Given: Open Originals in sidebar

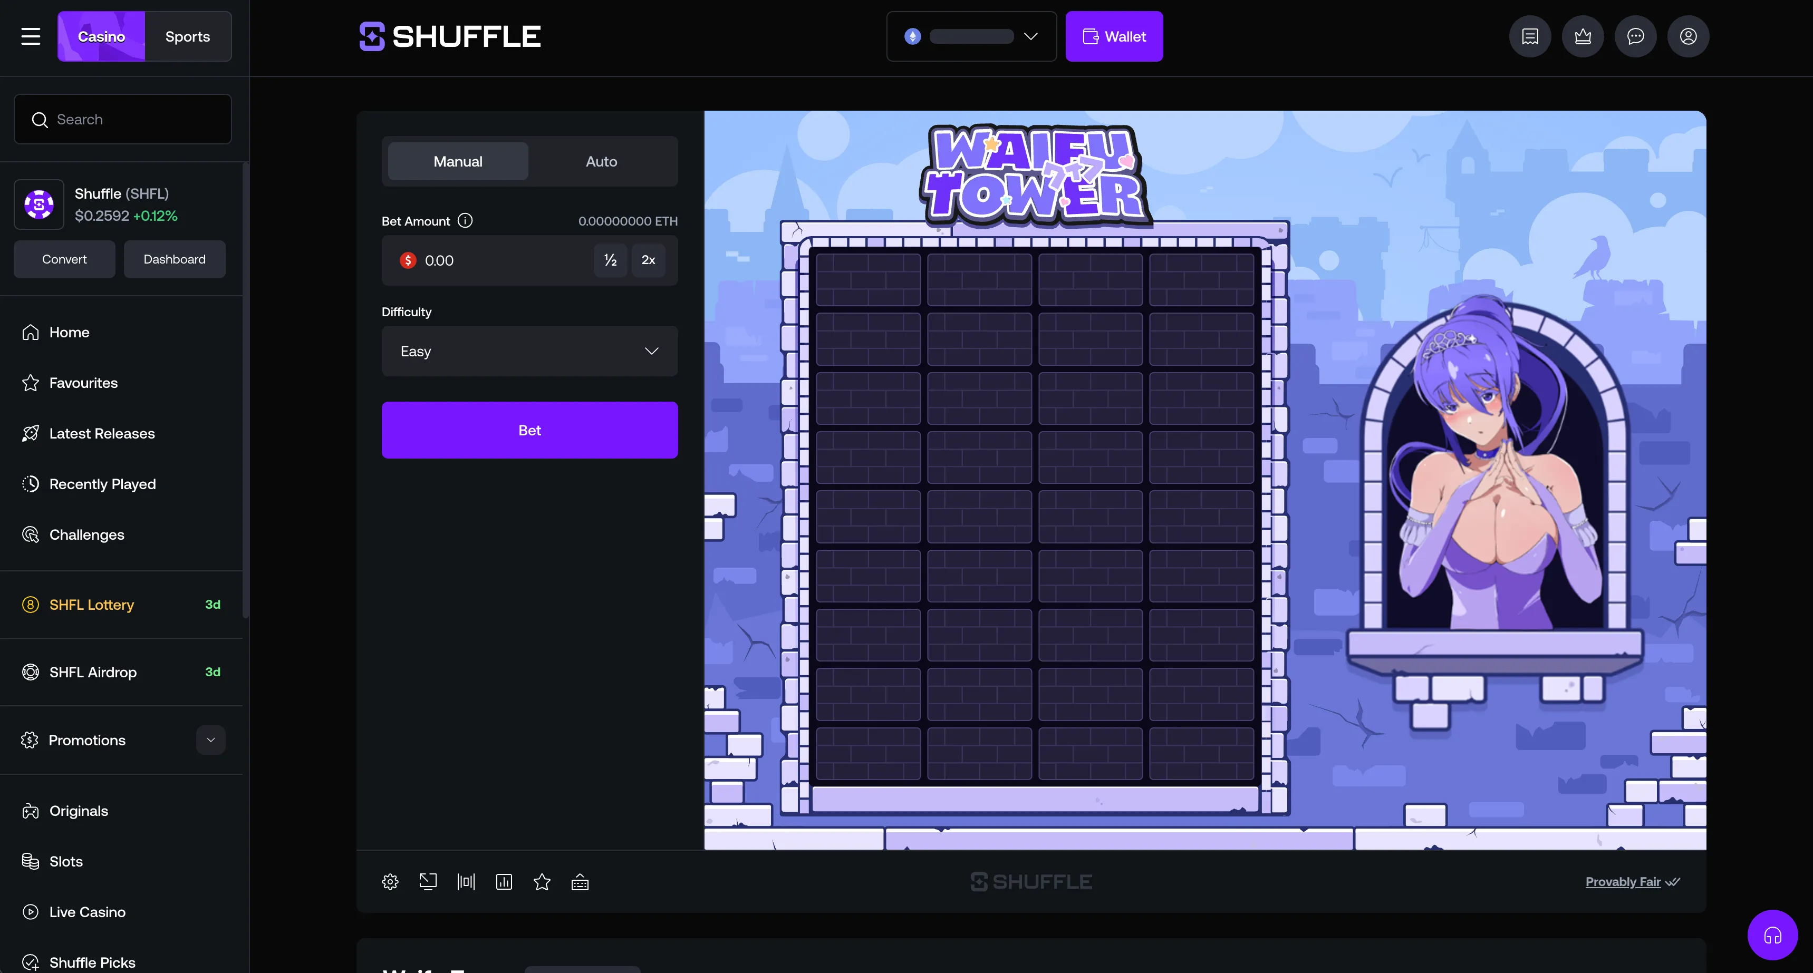Looking at the screenshot, I should [121, 811].
